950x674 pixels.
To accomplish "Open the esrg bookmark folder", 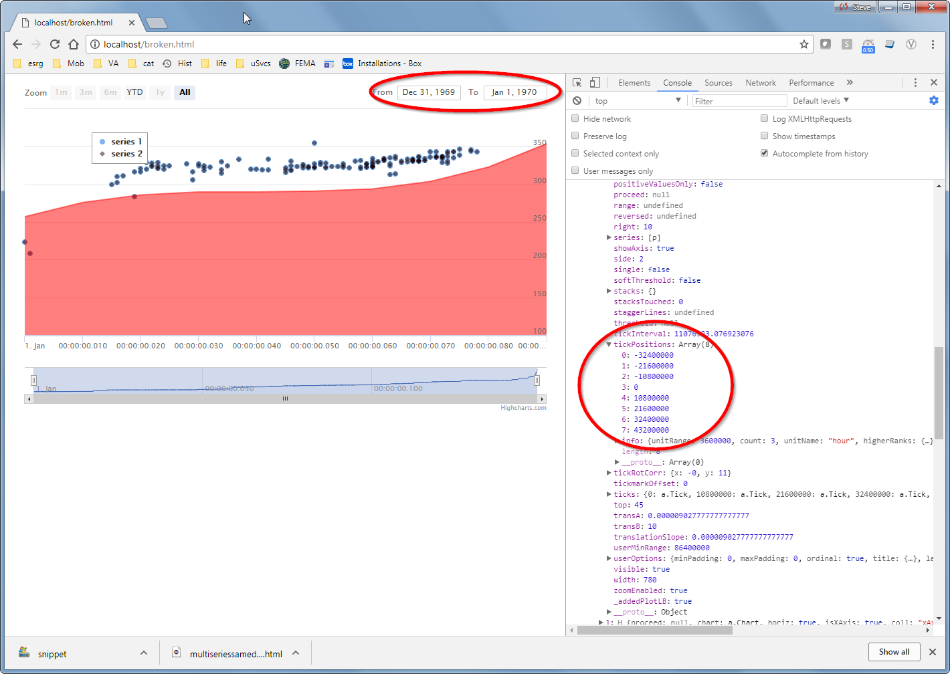I will [29, 64].
